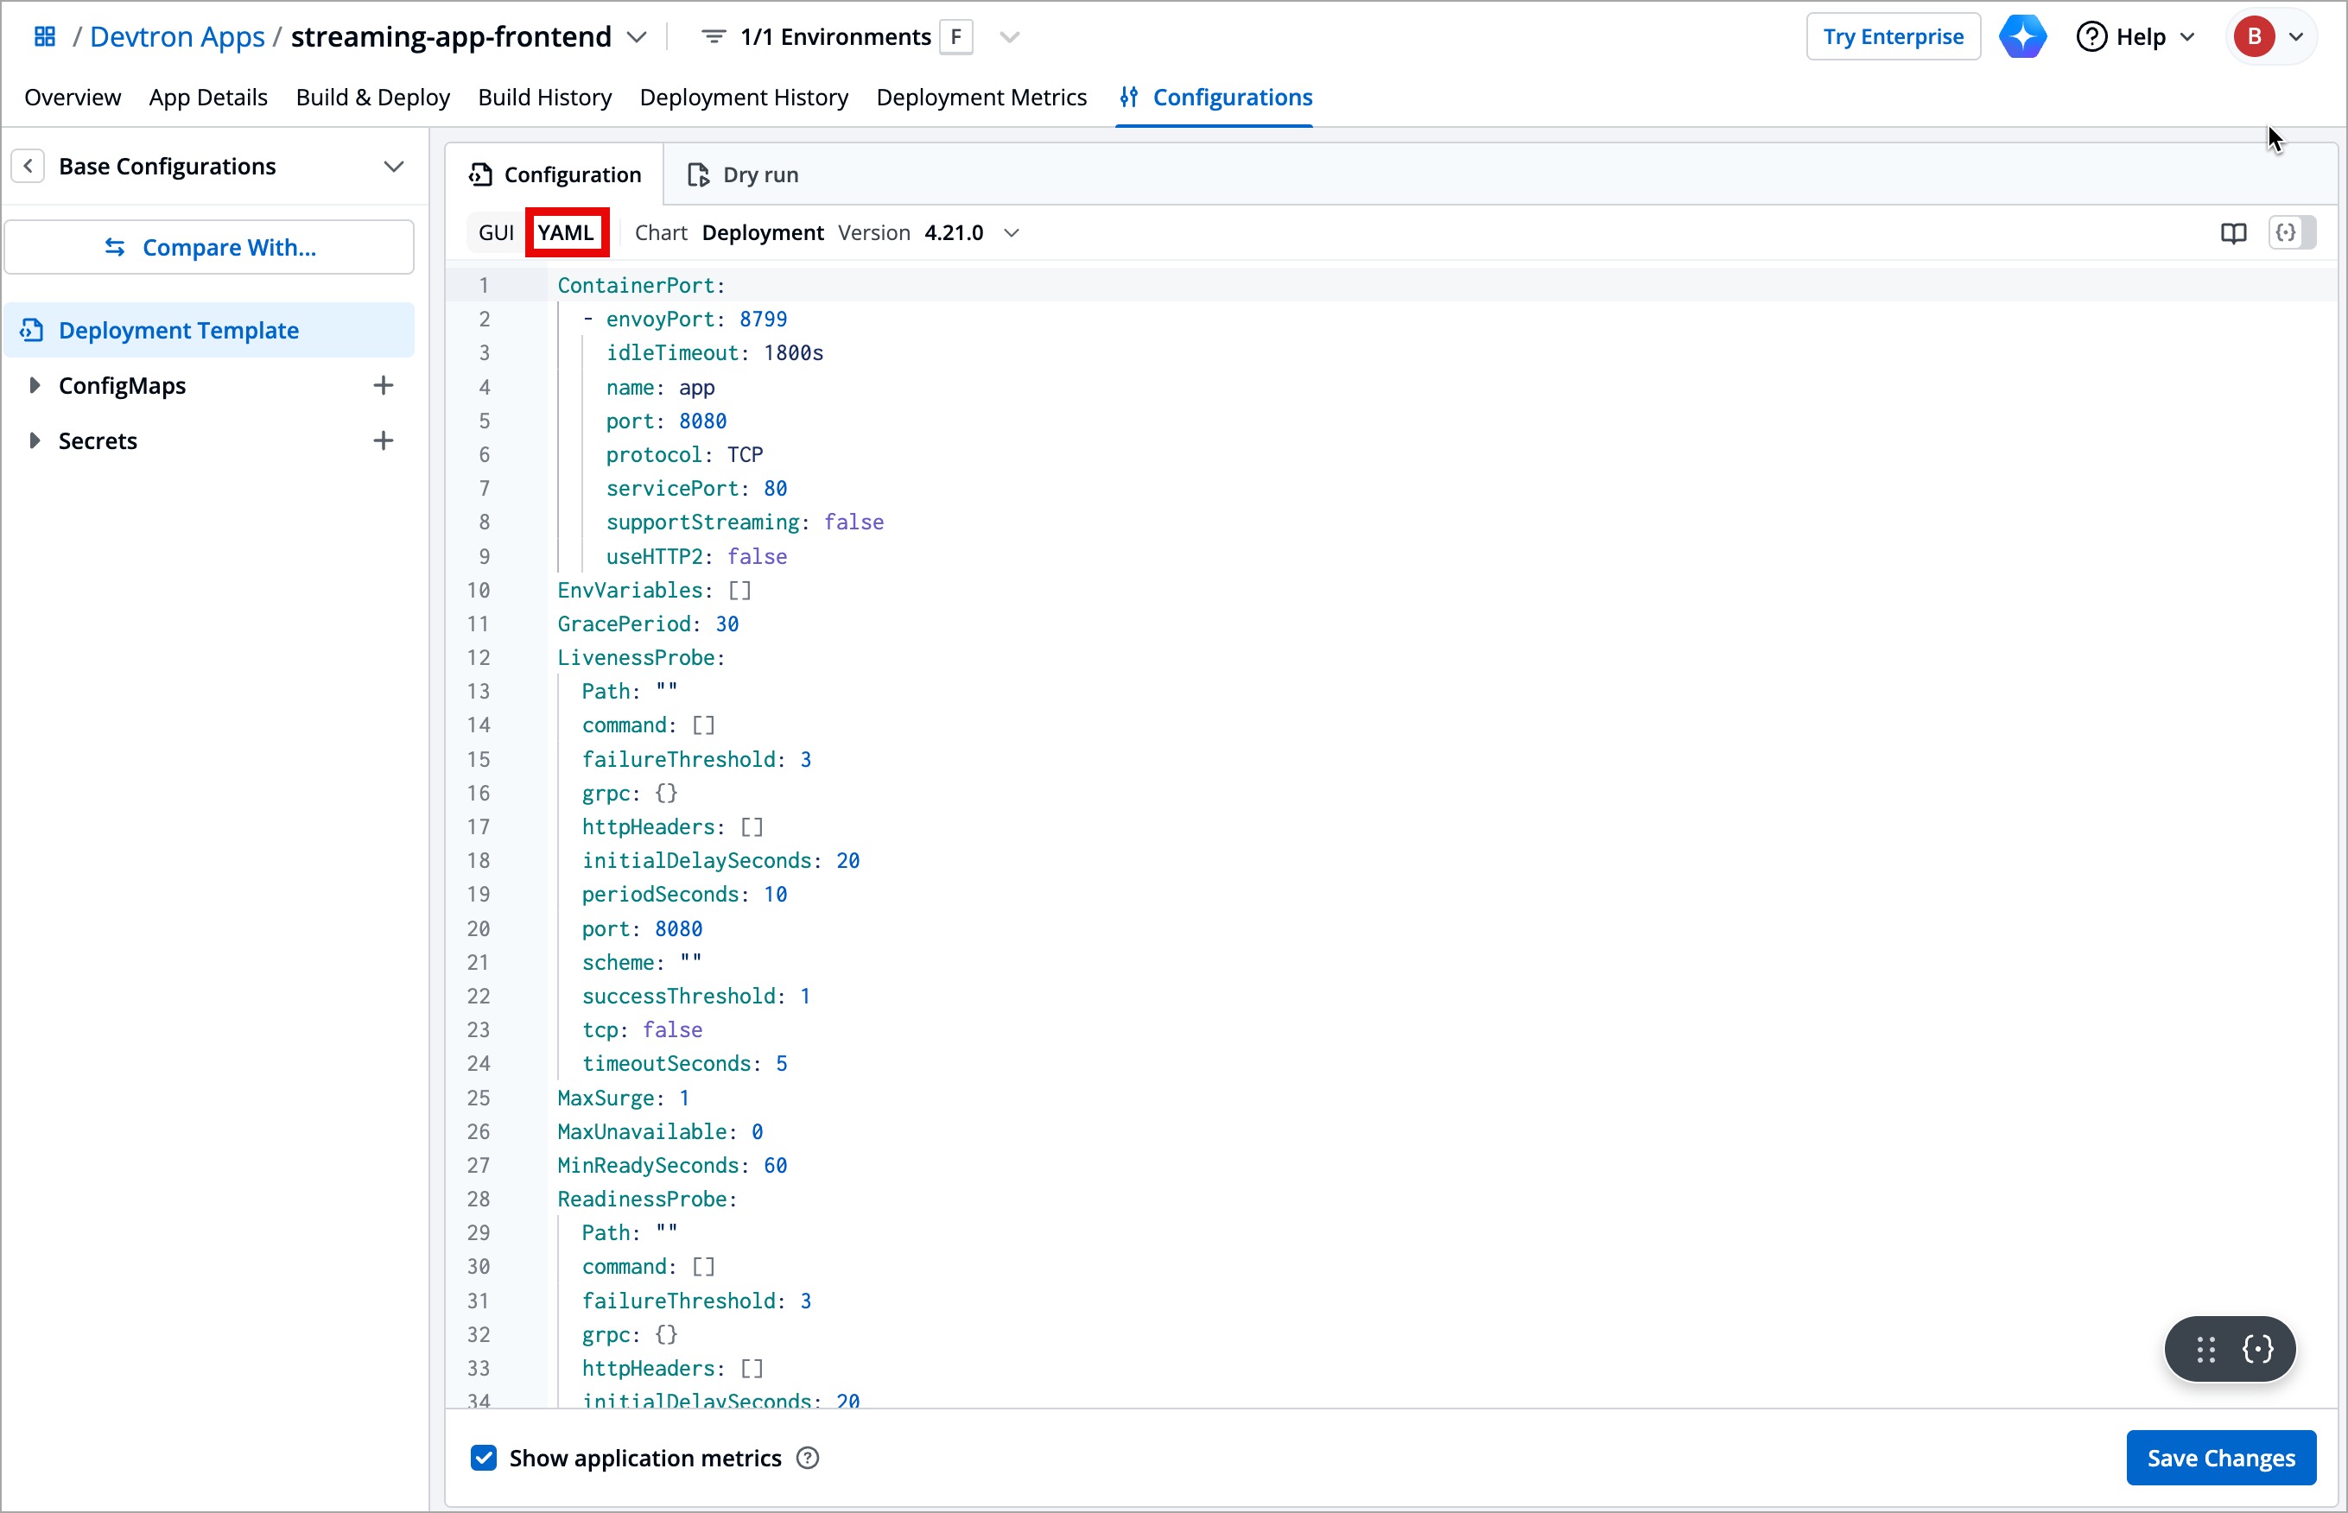The image size is (2348, 1513).
Task: Open the Deployment Metrics tab
Action: pyautogui.click(x=982, y=98)
